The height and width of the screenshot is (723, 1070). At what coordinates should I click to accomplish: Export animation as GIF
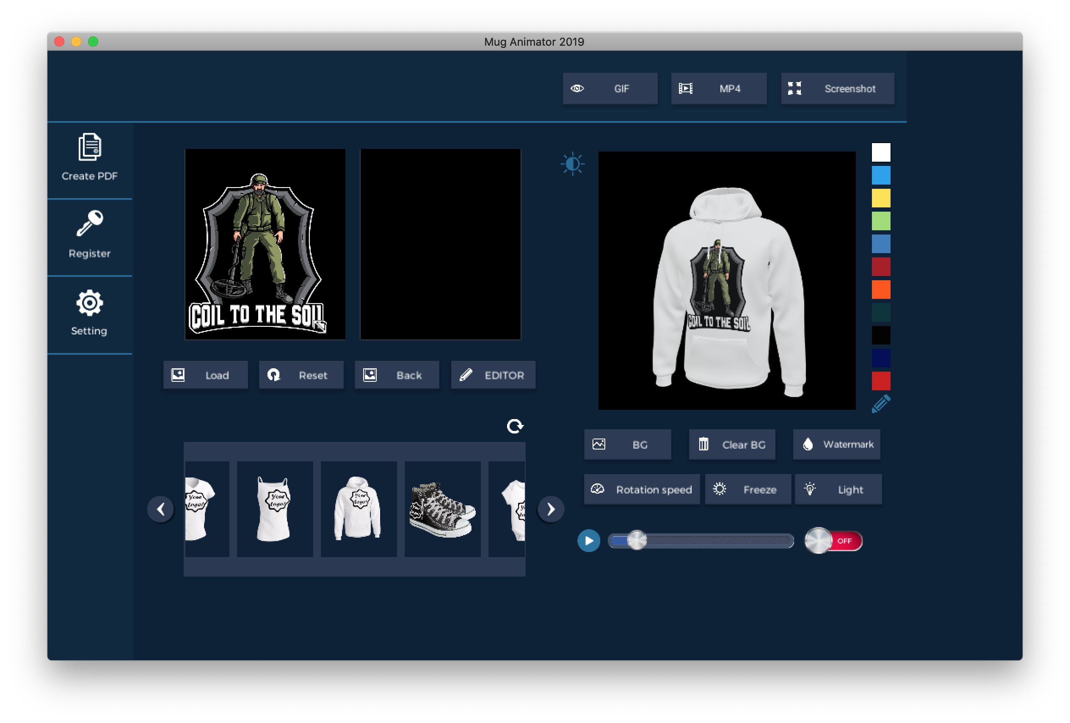pos(609,88)
